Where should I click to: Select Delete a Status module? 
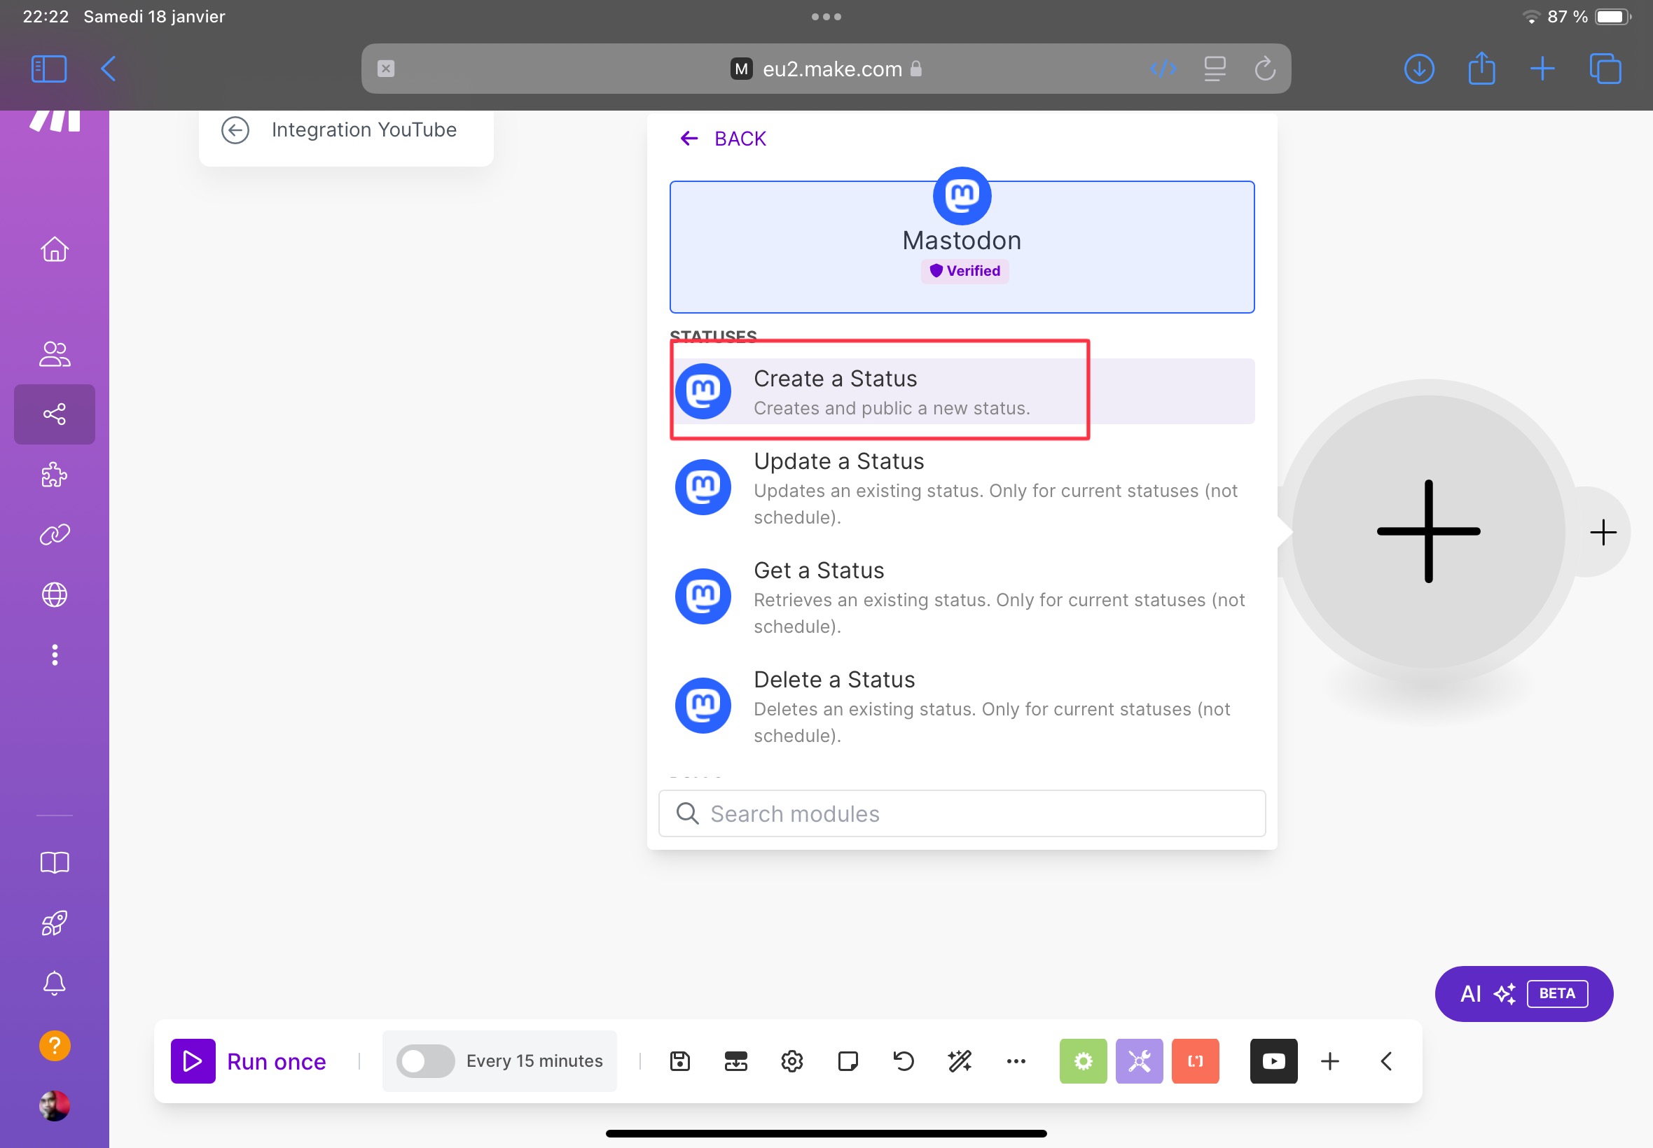coord(961,705)
